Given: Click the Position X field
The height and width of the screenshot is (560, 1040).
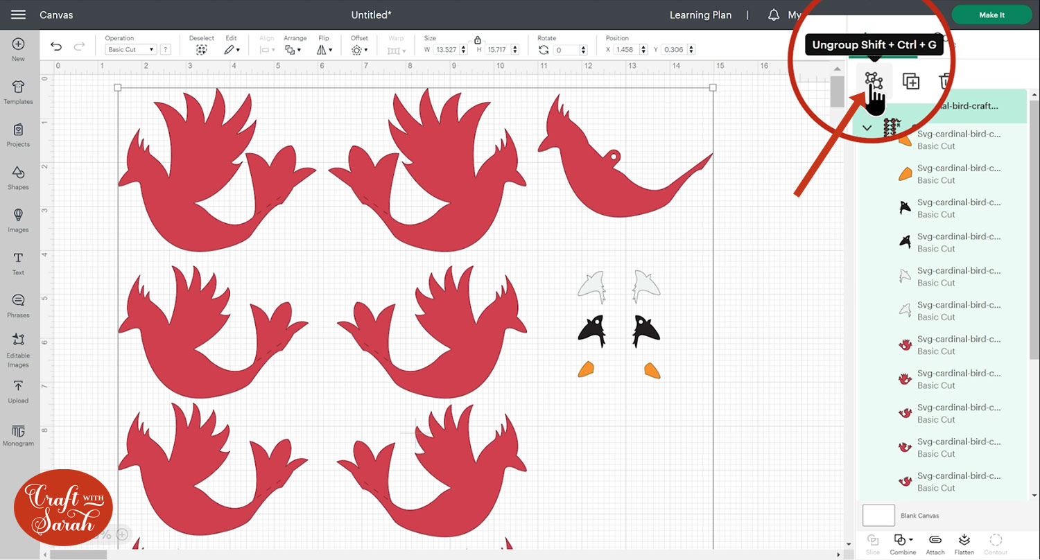Looking at the screenshot, I should pos(625,50).
